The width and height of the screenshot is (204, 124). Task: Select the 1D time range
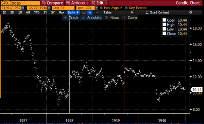[5, 12]
